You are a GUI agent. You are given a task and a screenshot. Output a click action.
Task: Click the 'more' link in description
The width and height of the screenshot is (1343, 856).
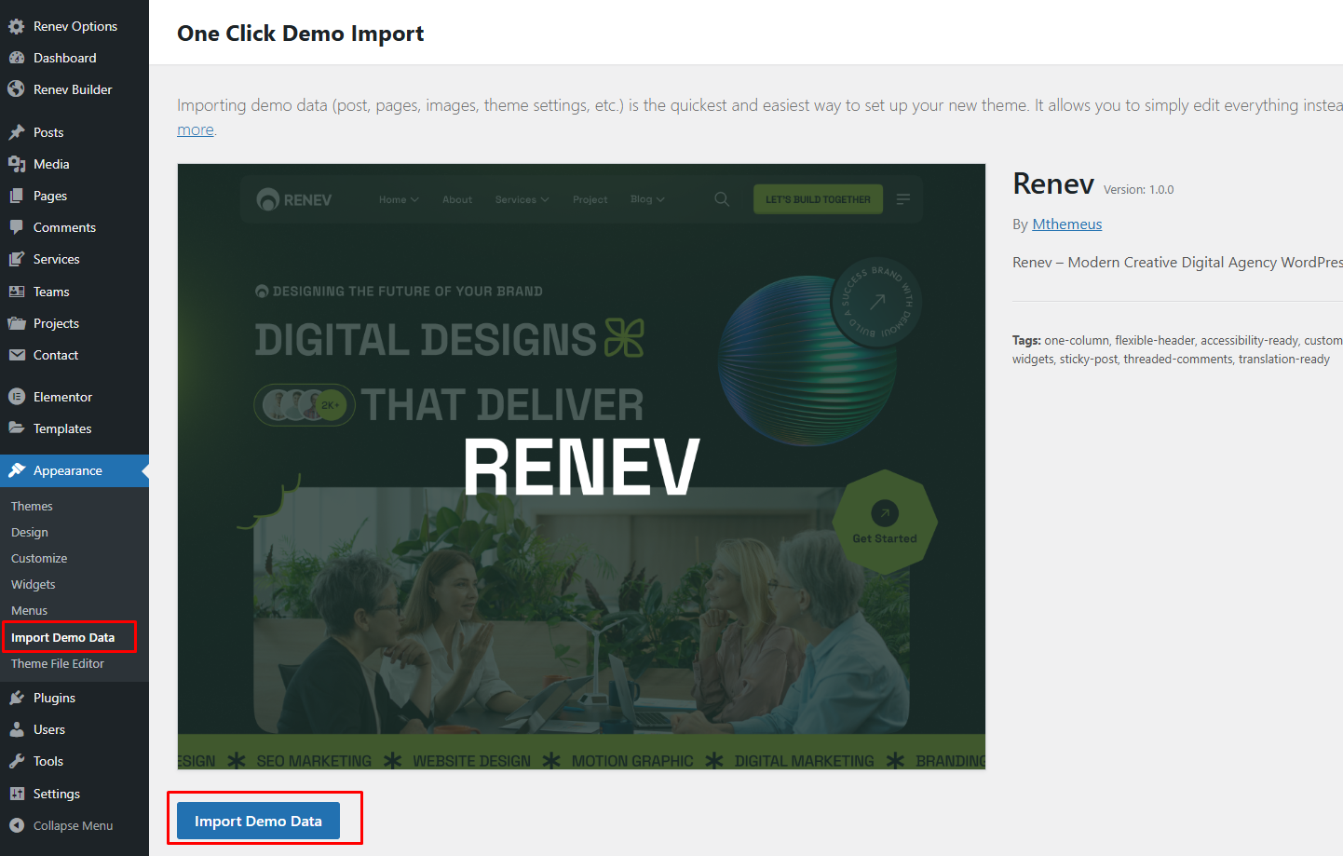pos(196,129)
